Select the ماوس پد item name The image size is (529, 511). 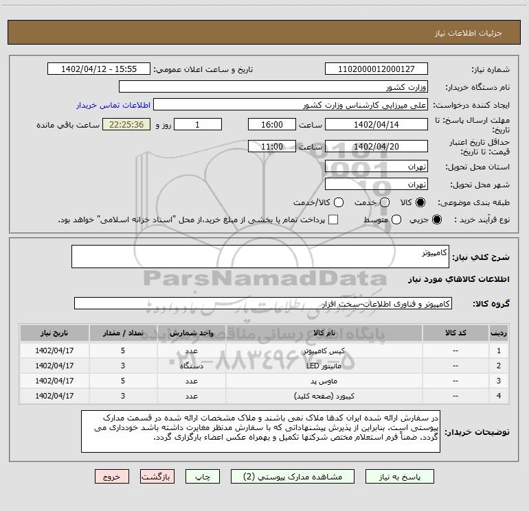[324, 381]
